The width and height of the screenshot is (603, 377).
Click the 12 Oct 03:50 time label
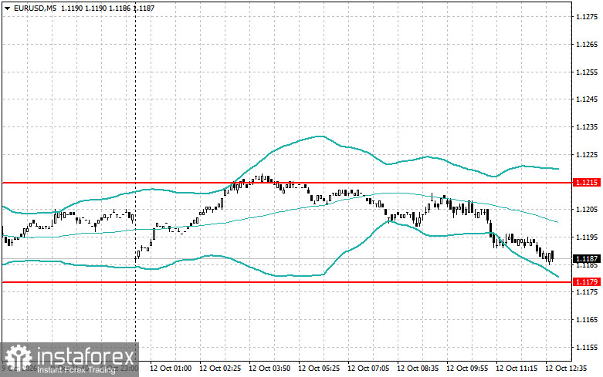(x=269, y=369)
